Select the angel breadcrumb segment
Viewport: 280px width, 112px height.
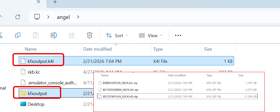63,17
